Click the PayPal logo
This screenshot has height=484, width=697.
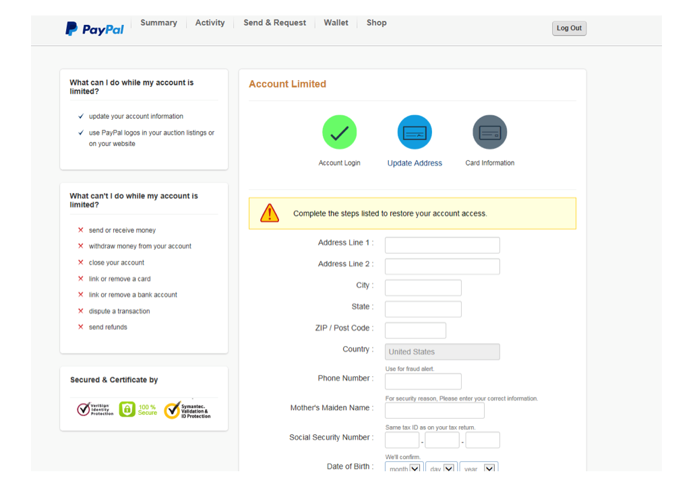(94, 29)
